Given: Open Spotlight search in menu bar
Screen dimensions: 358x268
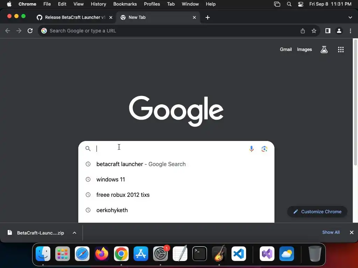Looking at the screenshot, I should pyautogui.click(x=289, y=4).
